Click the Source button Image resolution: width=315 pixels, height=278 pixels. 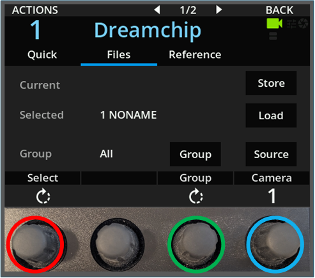[x=271, y=154]
